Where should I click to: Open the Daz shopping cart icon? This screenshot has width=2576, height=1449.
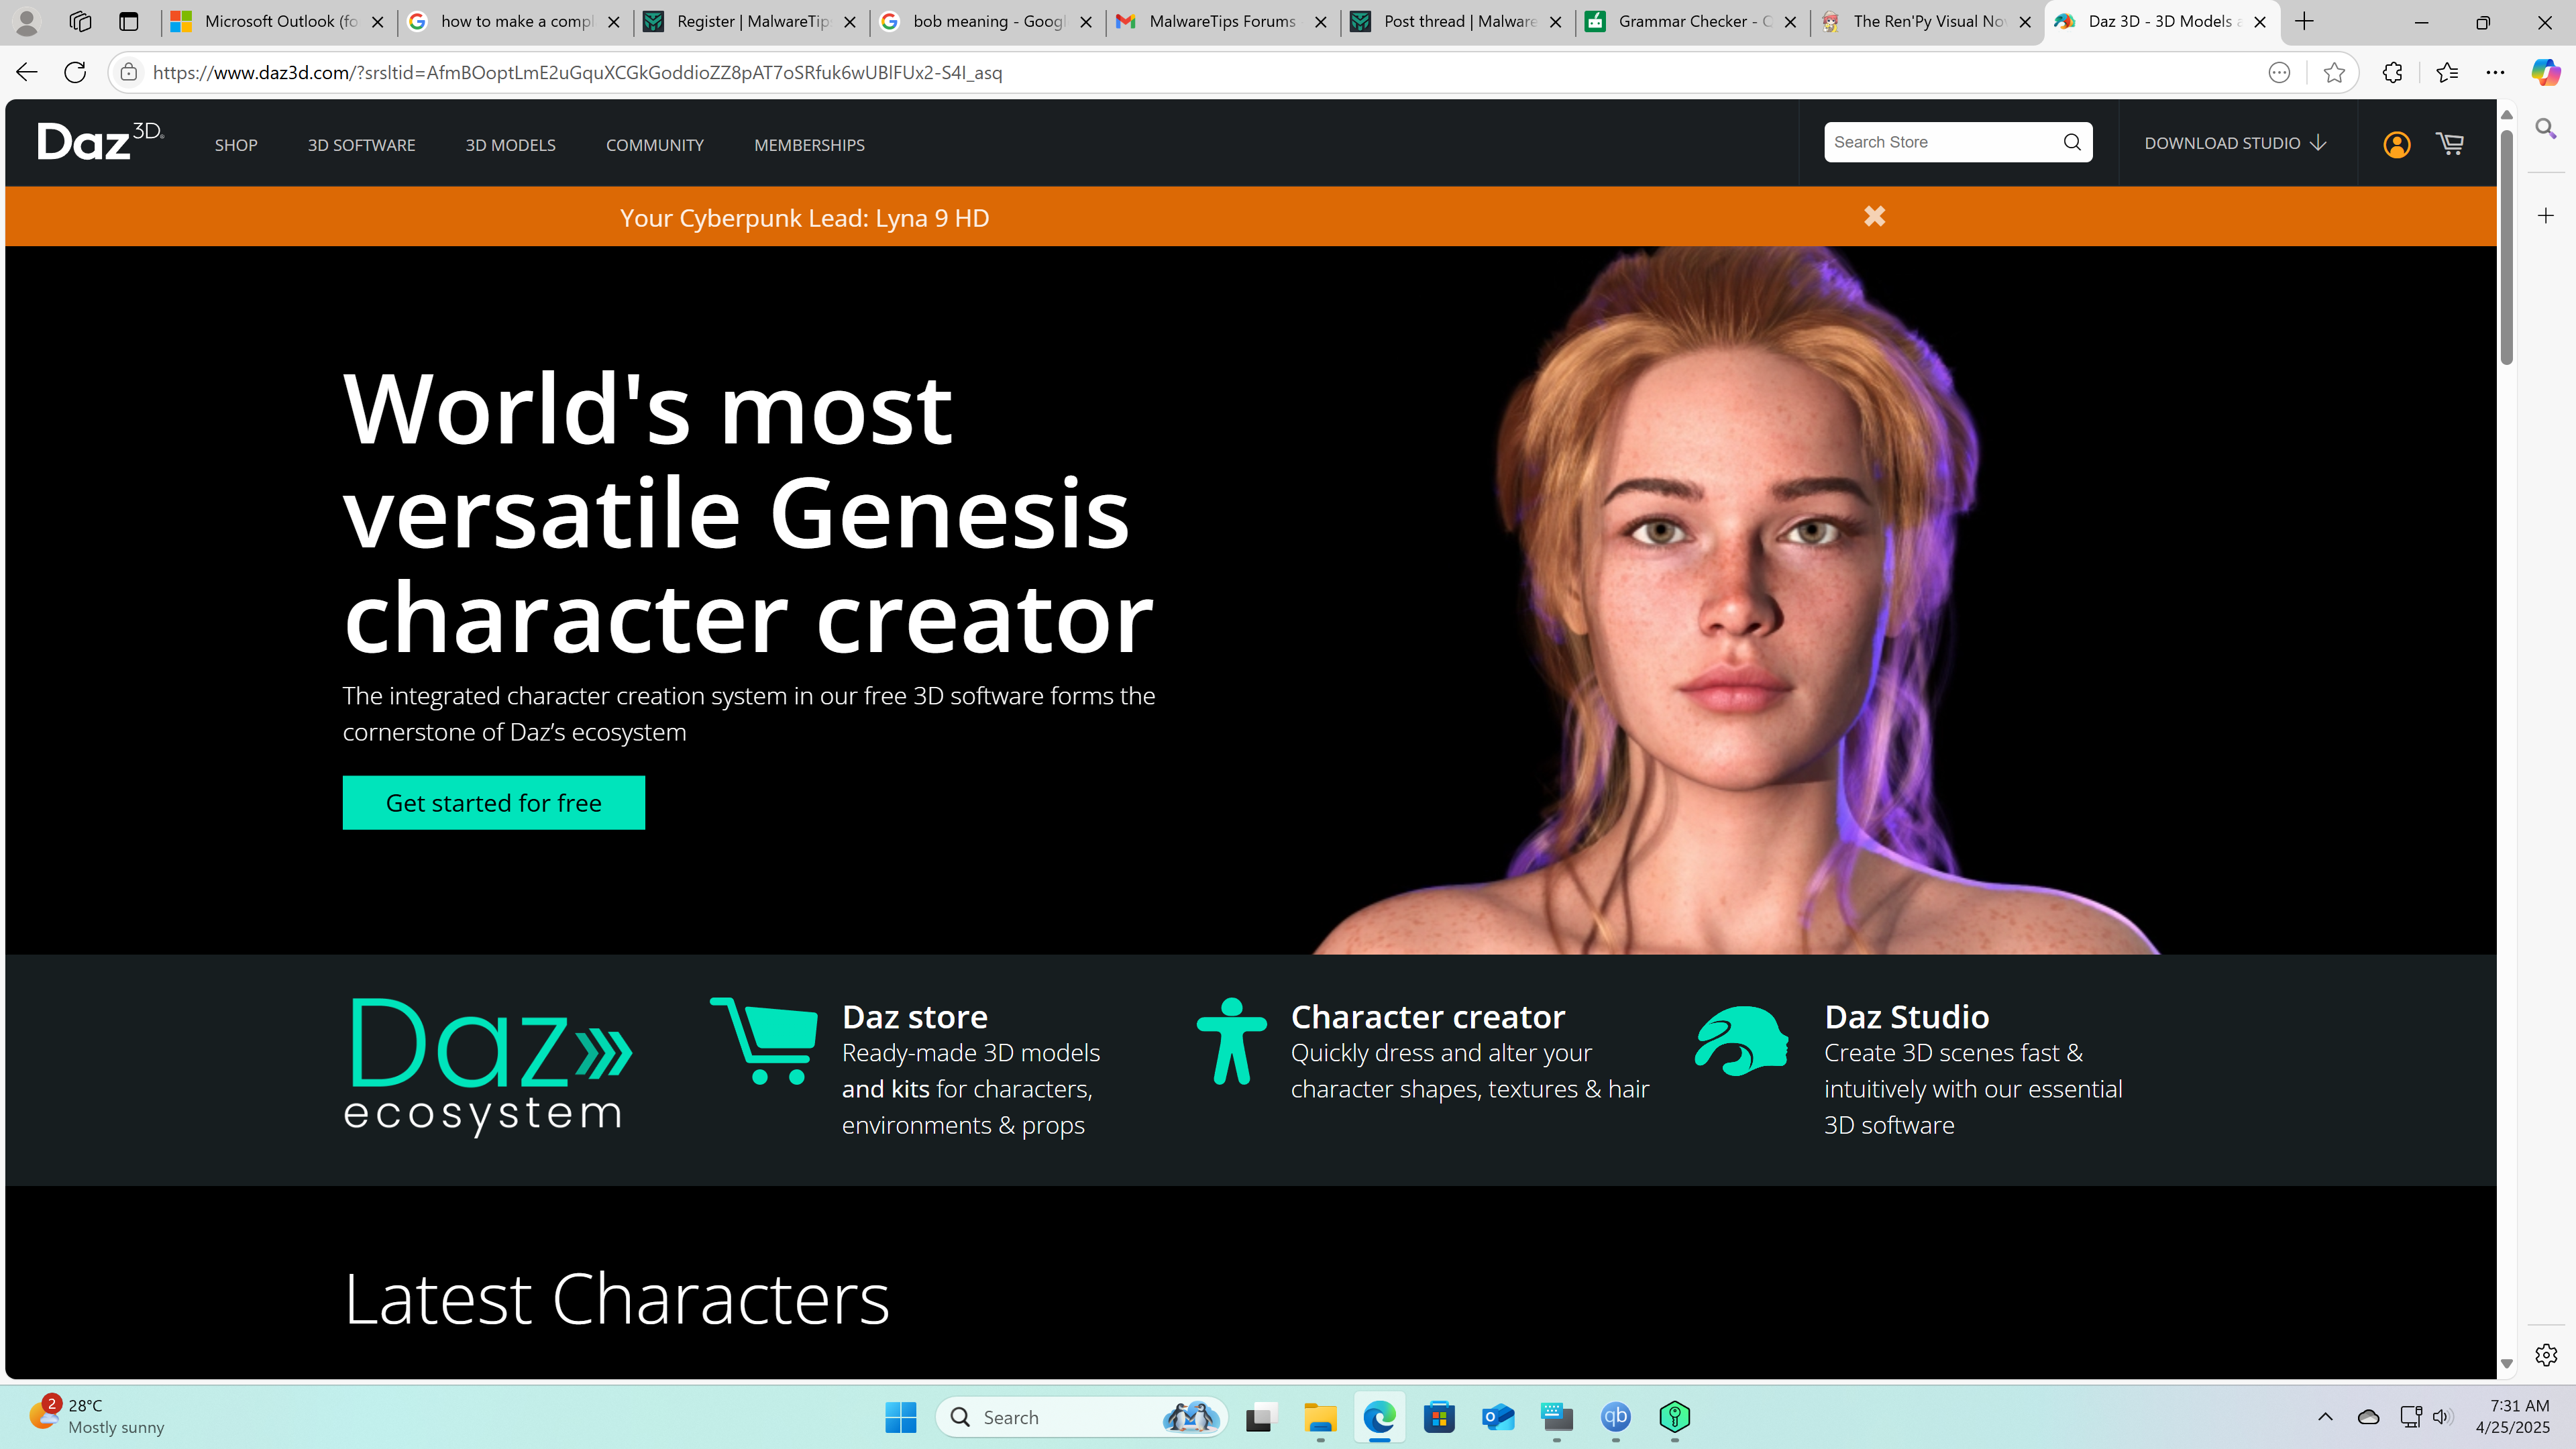point(2449,144)
